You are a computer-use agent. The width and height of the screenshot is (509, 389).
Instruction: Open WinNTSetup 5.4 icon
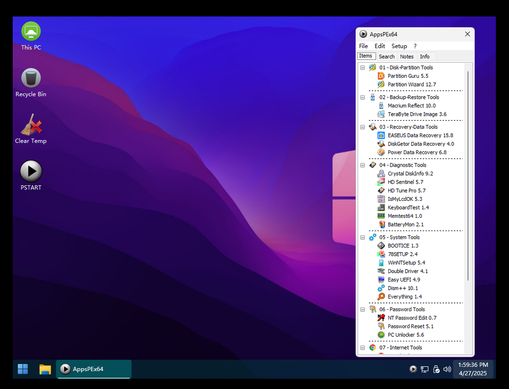point(381,263)
